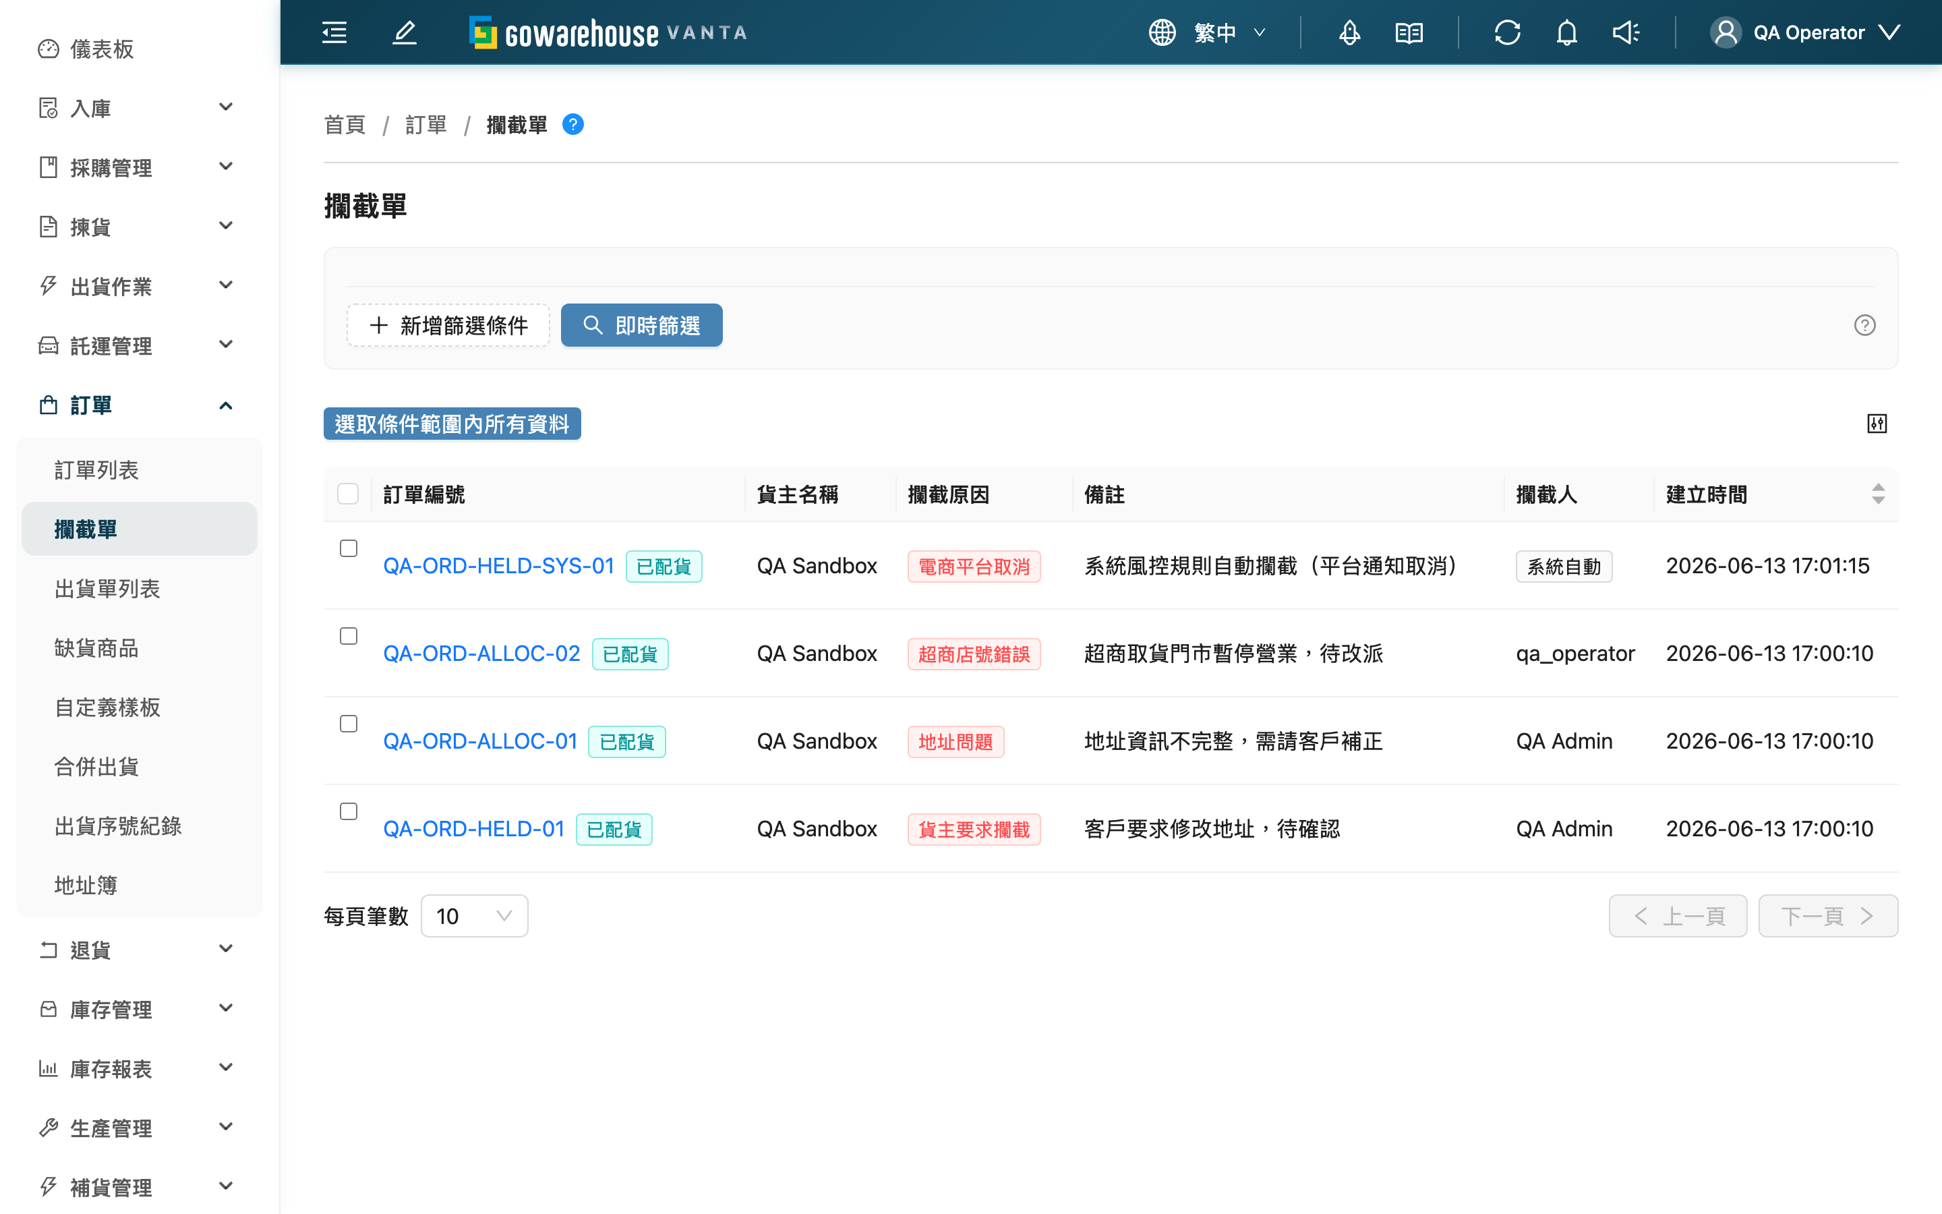Screen dimensions: 1942x1214
Task: Click the refresh sync icon
Action: tap(1507, 33)
